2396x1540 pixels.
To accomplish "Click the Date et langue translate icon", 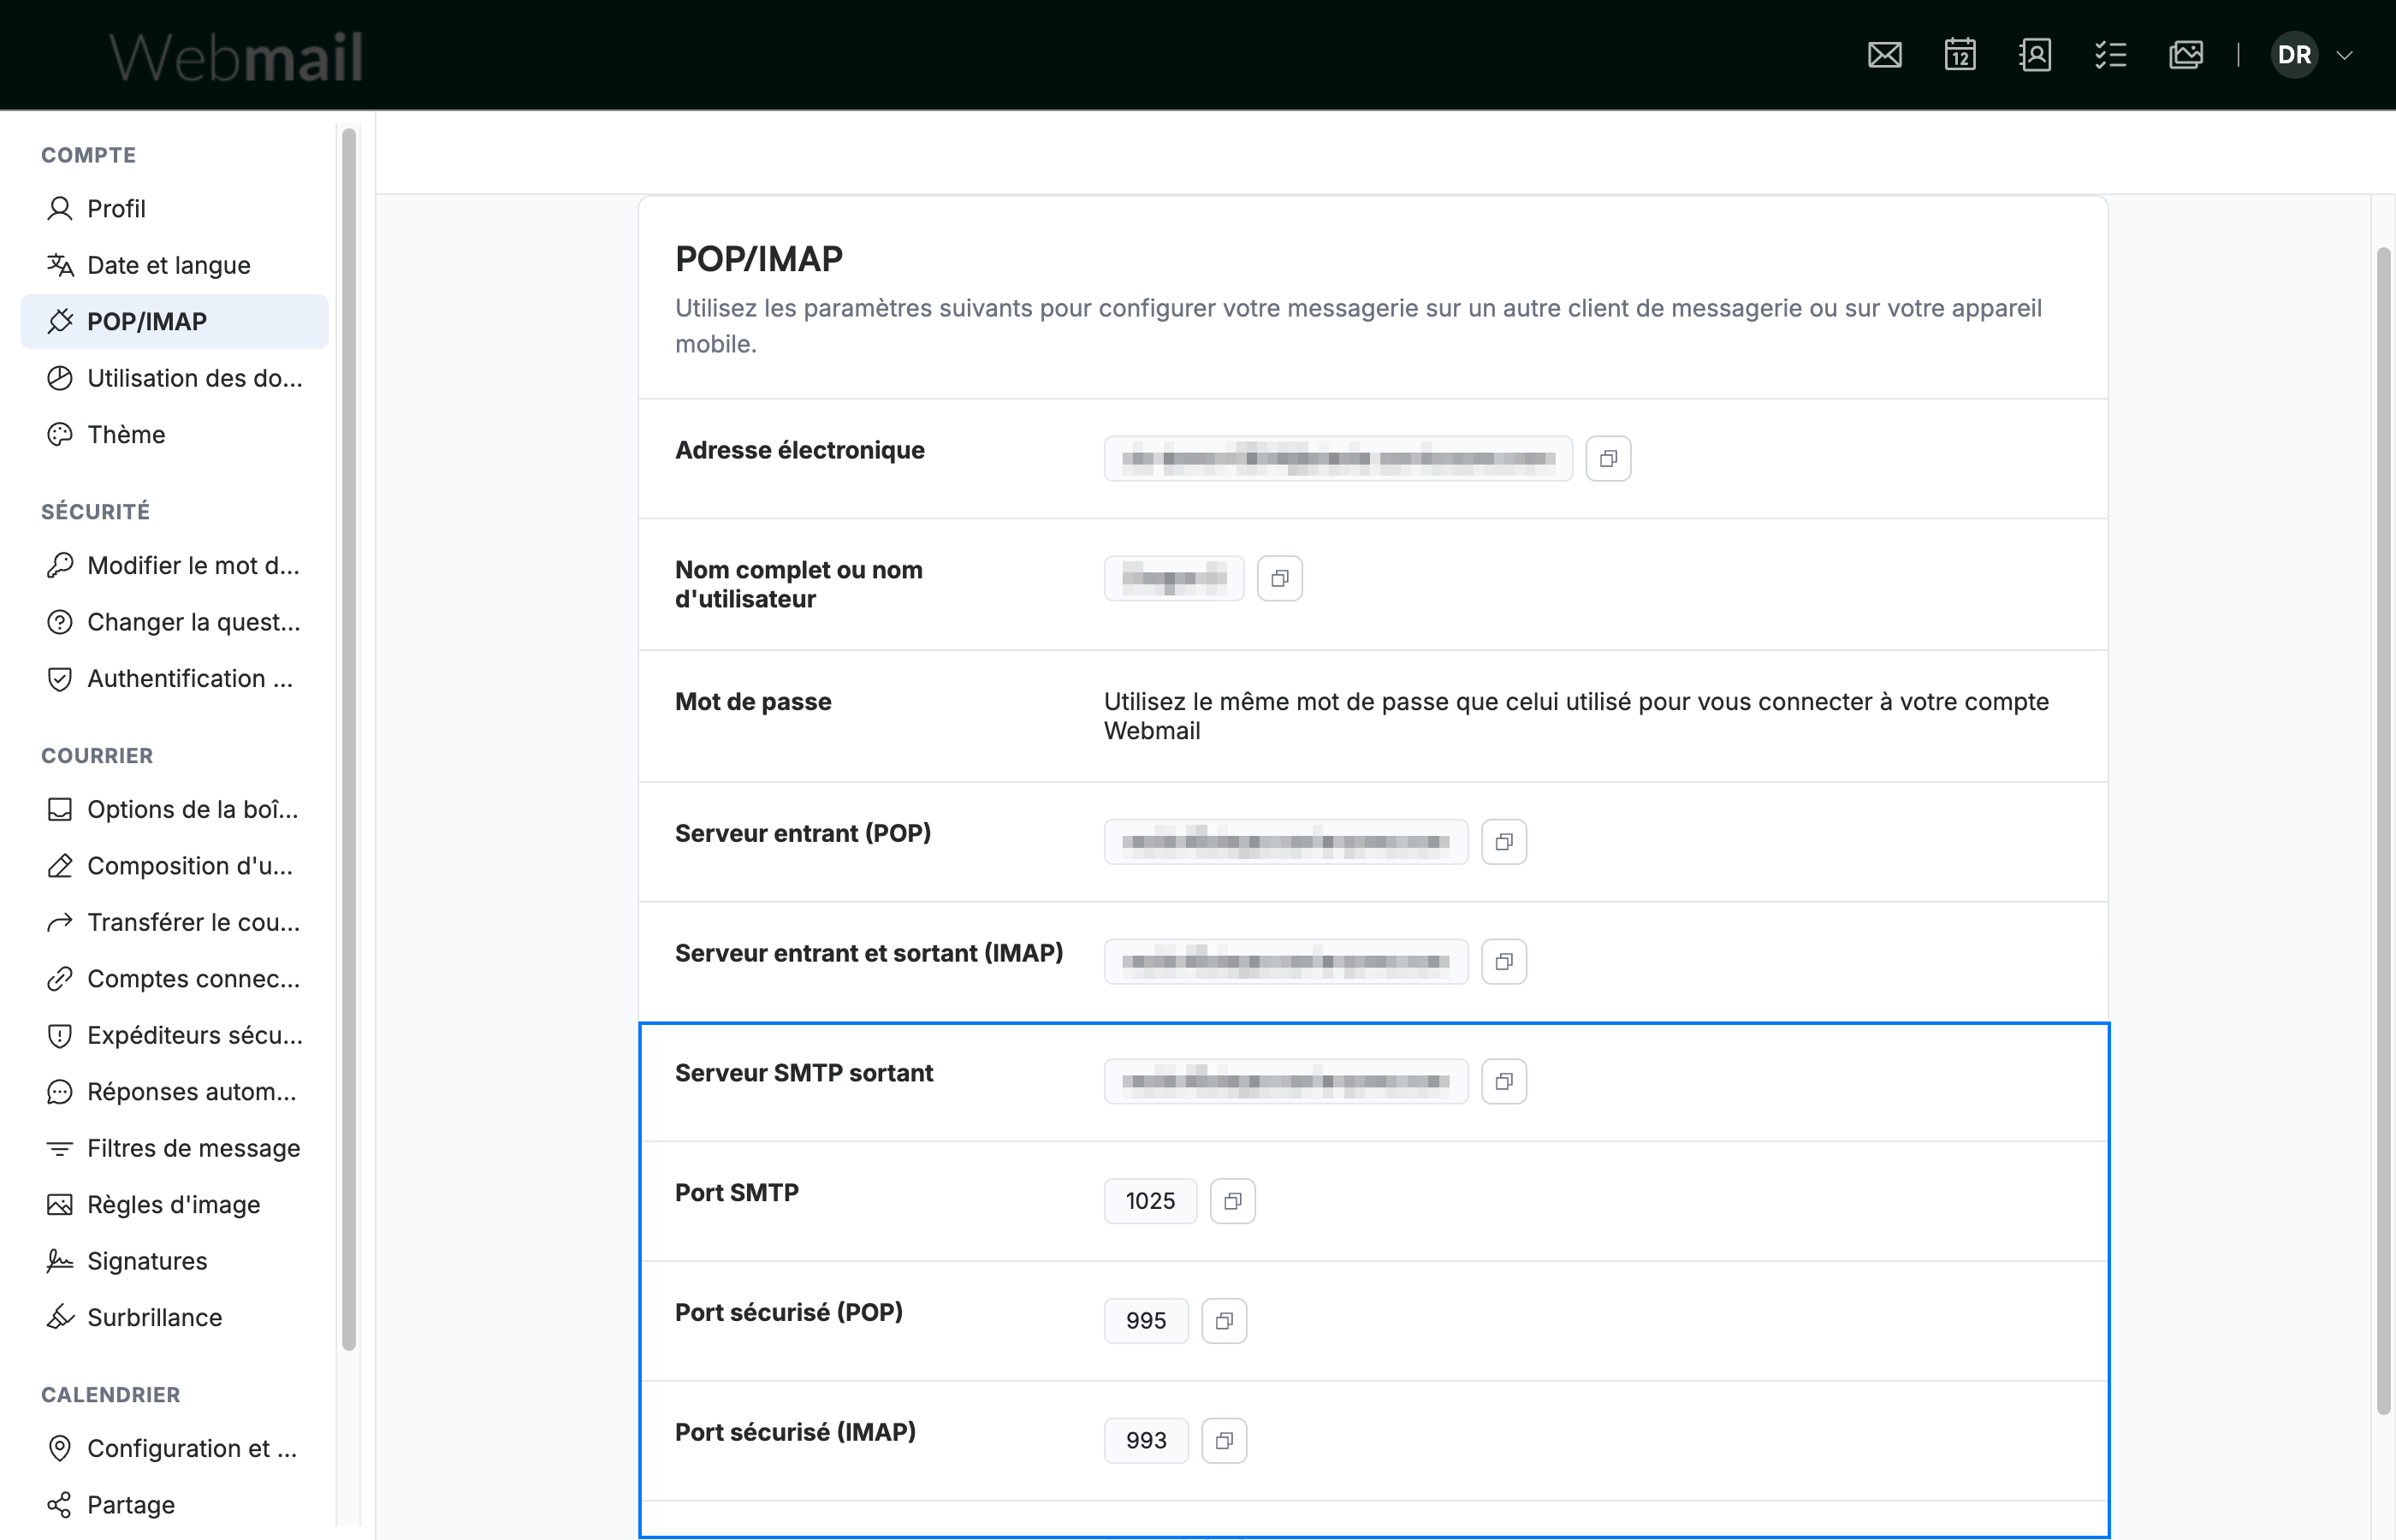I will point(60,265).
